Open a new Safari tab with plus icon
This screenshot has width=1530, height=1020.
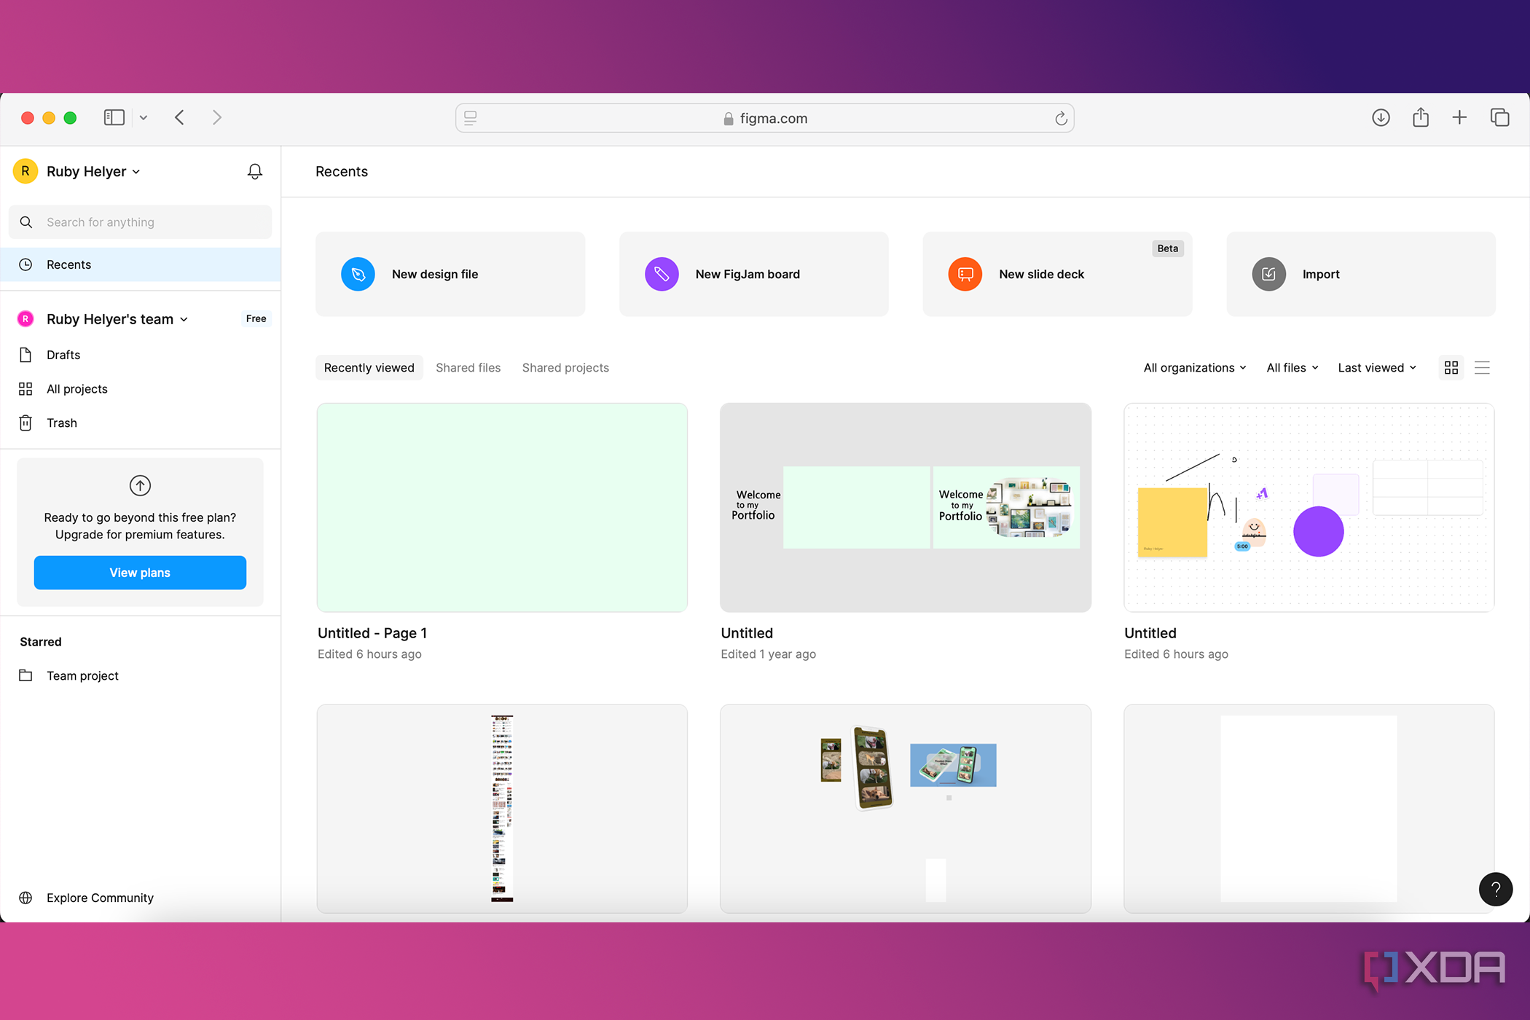[x=1459, y=117]
